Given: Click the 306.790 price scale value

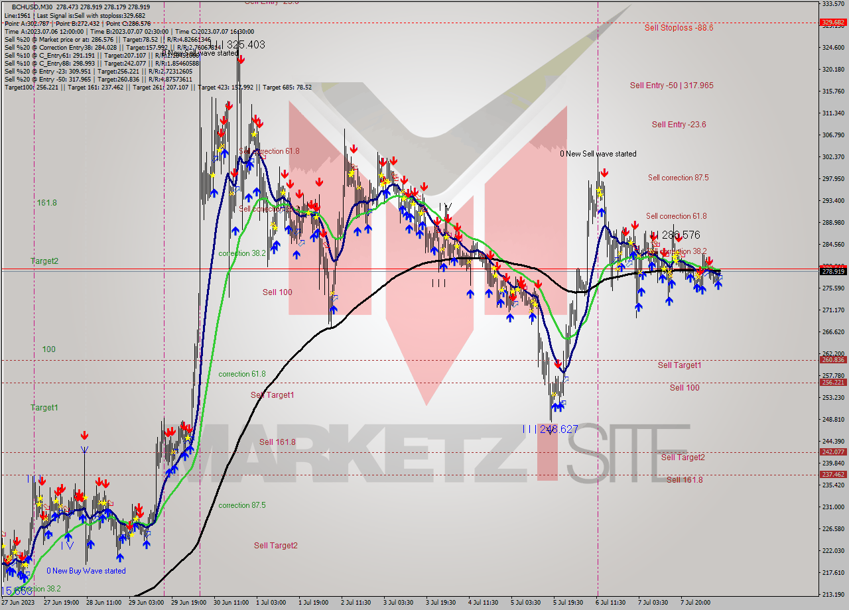Looking at the screenshot, I should 833,135.
